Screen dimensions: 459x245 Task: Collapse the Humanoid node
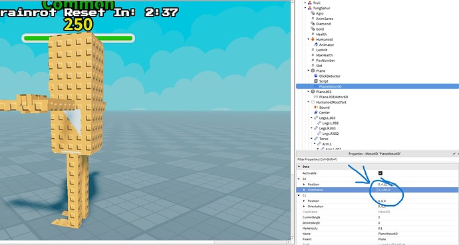tap(309, 39)
